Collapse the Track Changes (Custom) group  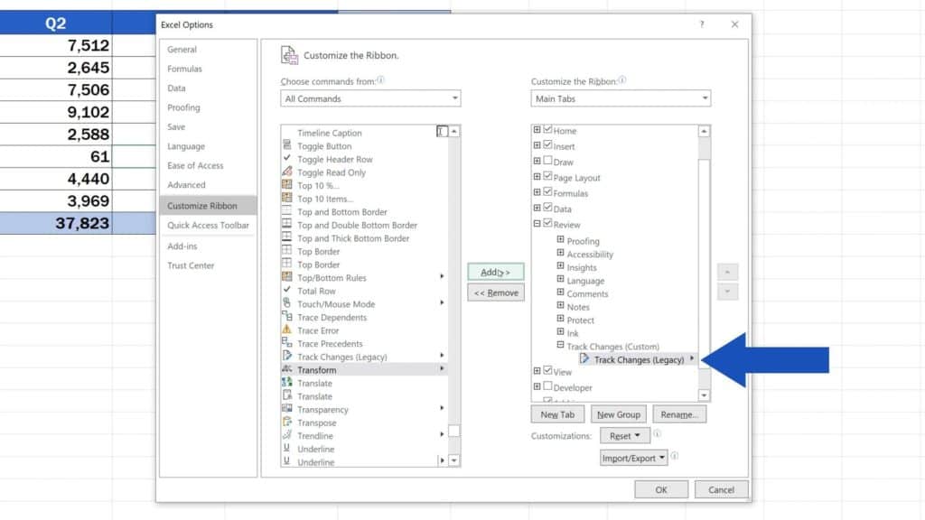tap(560, 345)
